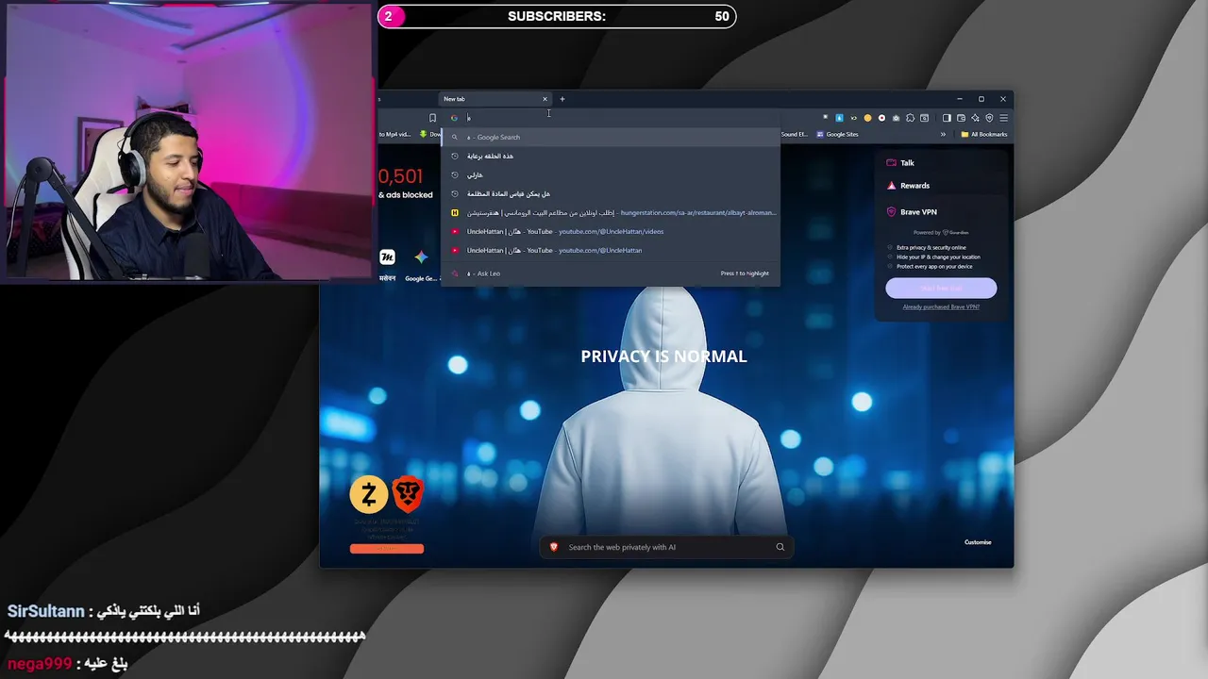Open the Brave Wallet toolbar icon
The width and height of the screenshot is (1208, 679).
[962, 118]
